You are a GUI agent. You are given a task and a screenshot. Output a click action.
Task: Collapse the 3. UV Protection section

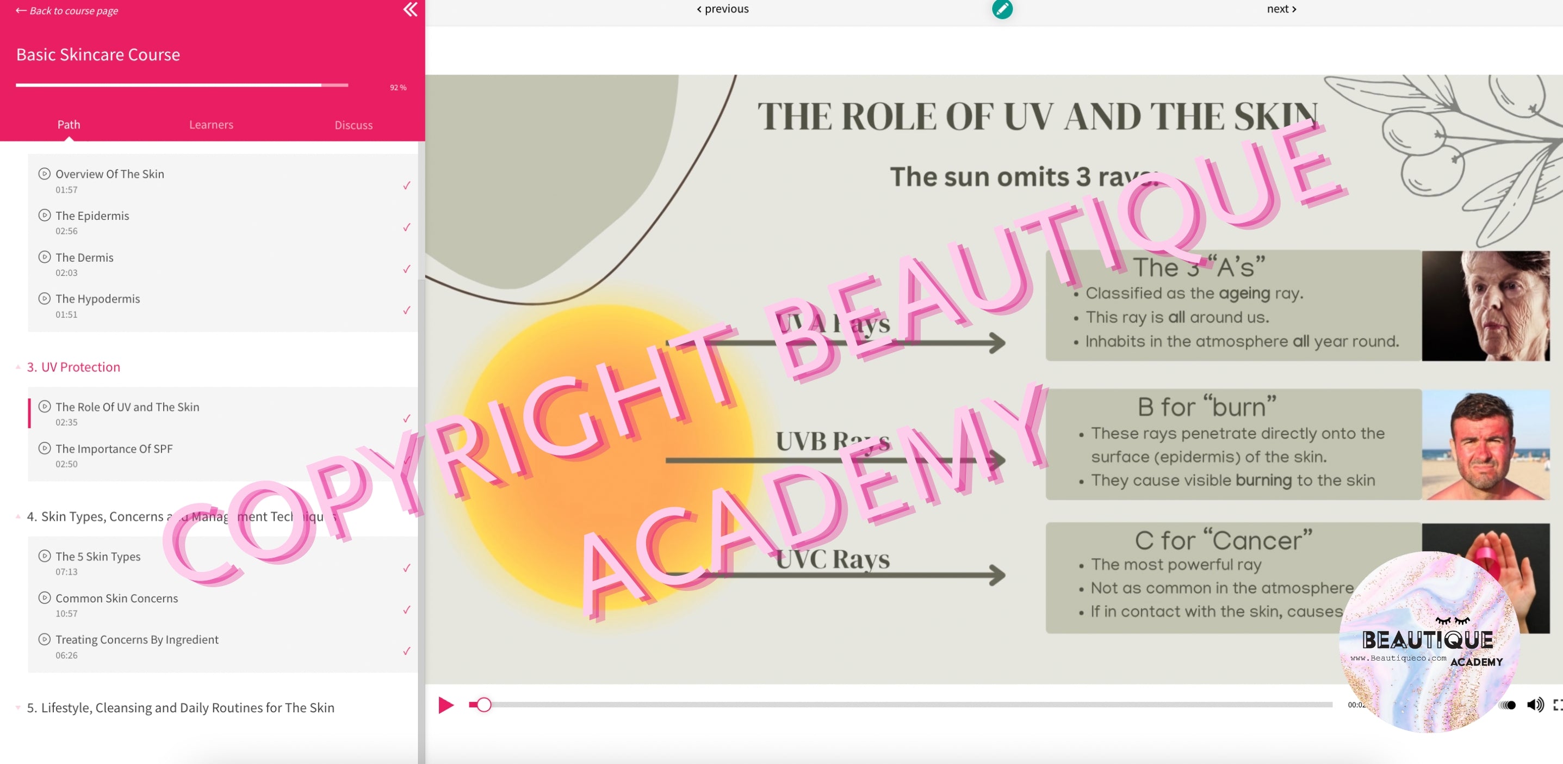(x=18, y=367)
